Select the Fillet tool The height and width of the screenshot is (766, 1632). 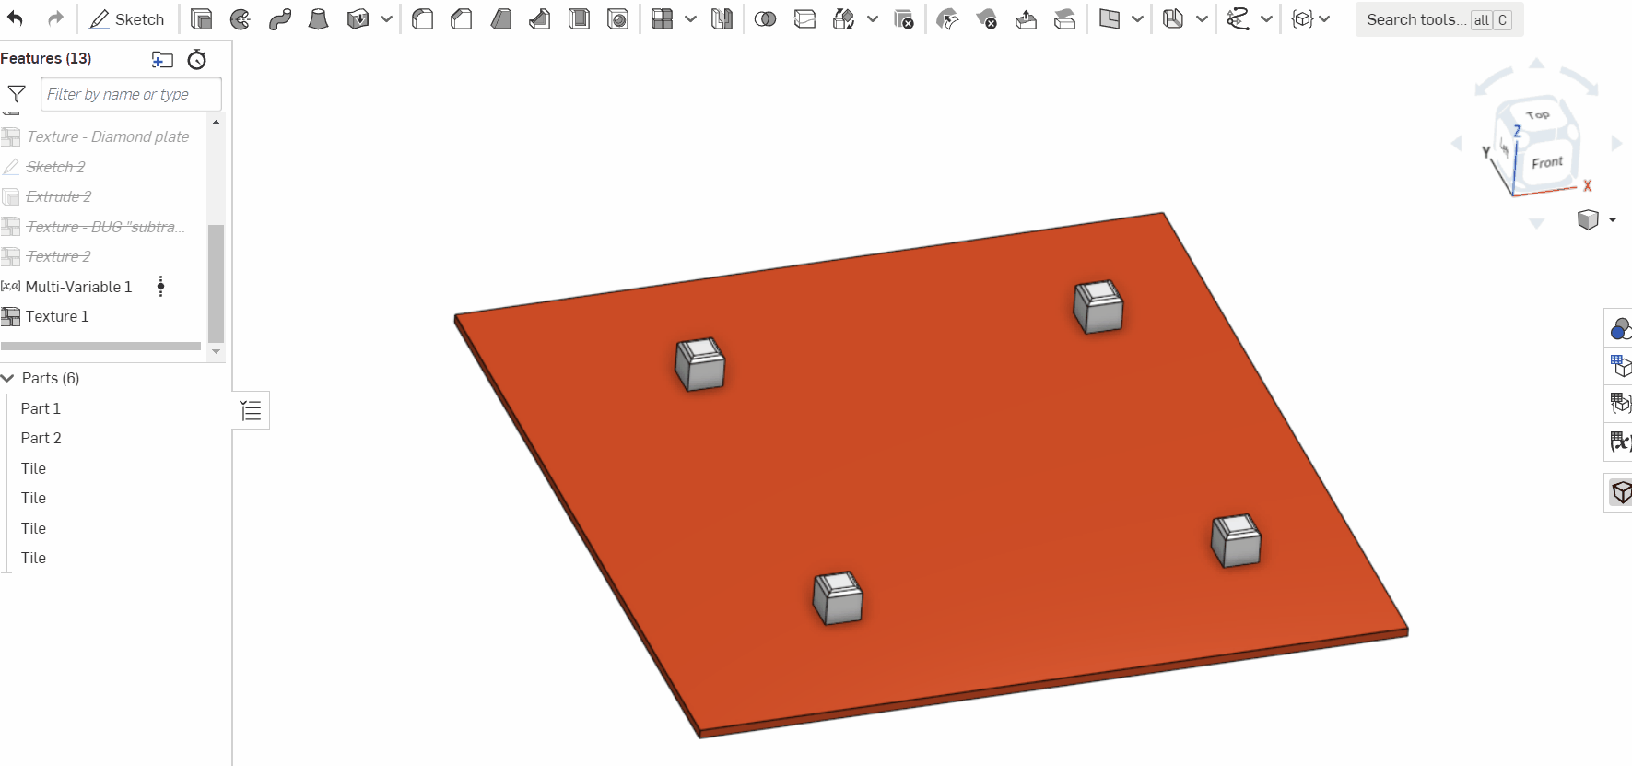[x=423, y=19]
